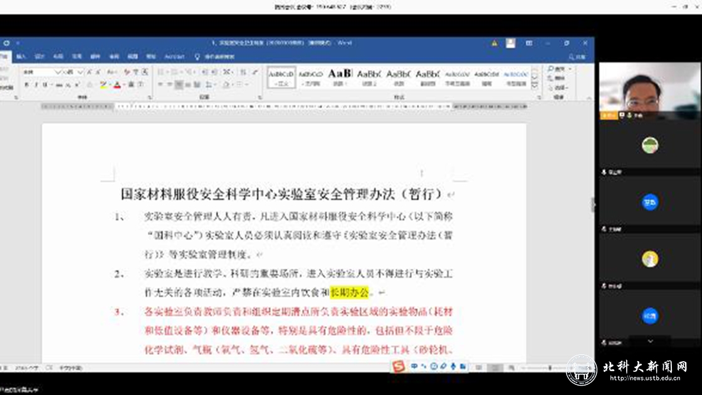Expand the styles gallery More arrow

535,85
